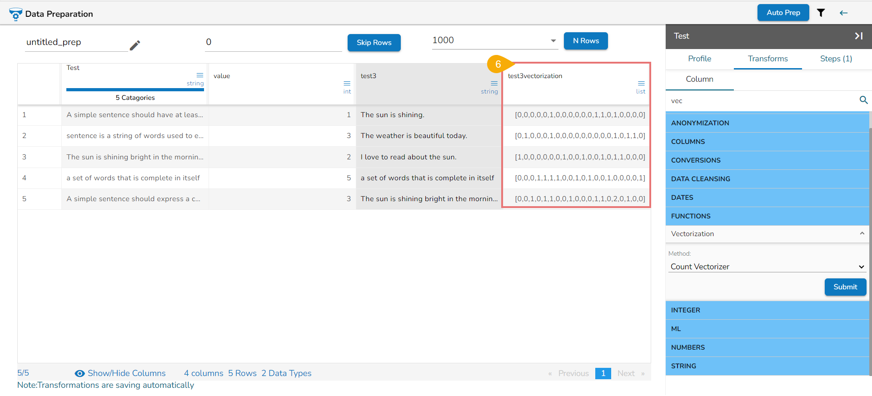Click the filter funnel icon
Screen dimensions: 872x396
[821, 13]
